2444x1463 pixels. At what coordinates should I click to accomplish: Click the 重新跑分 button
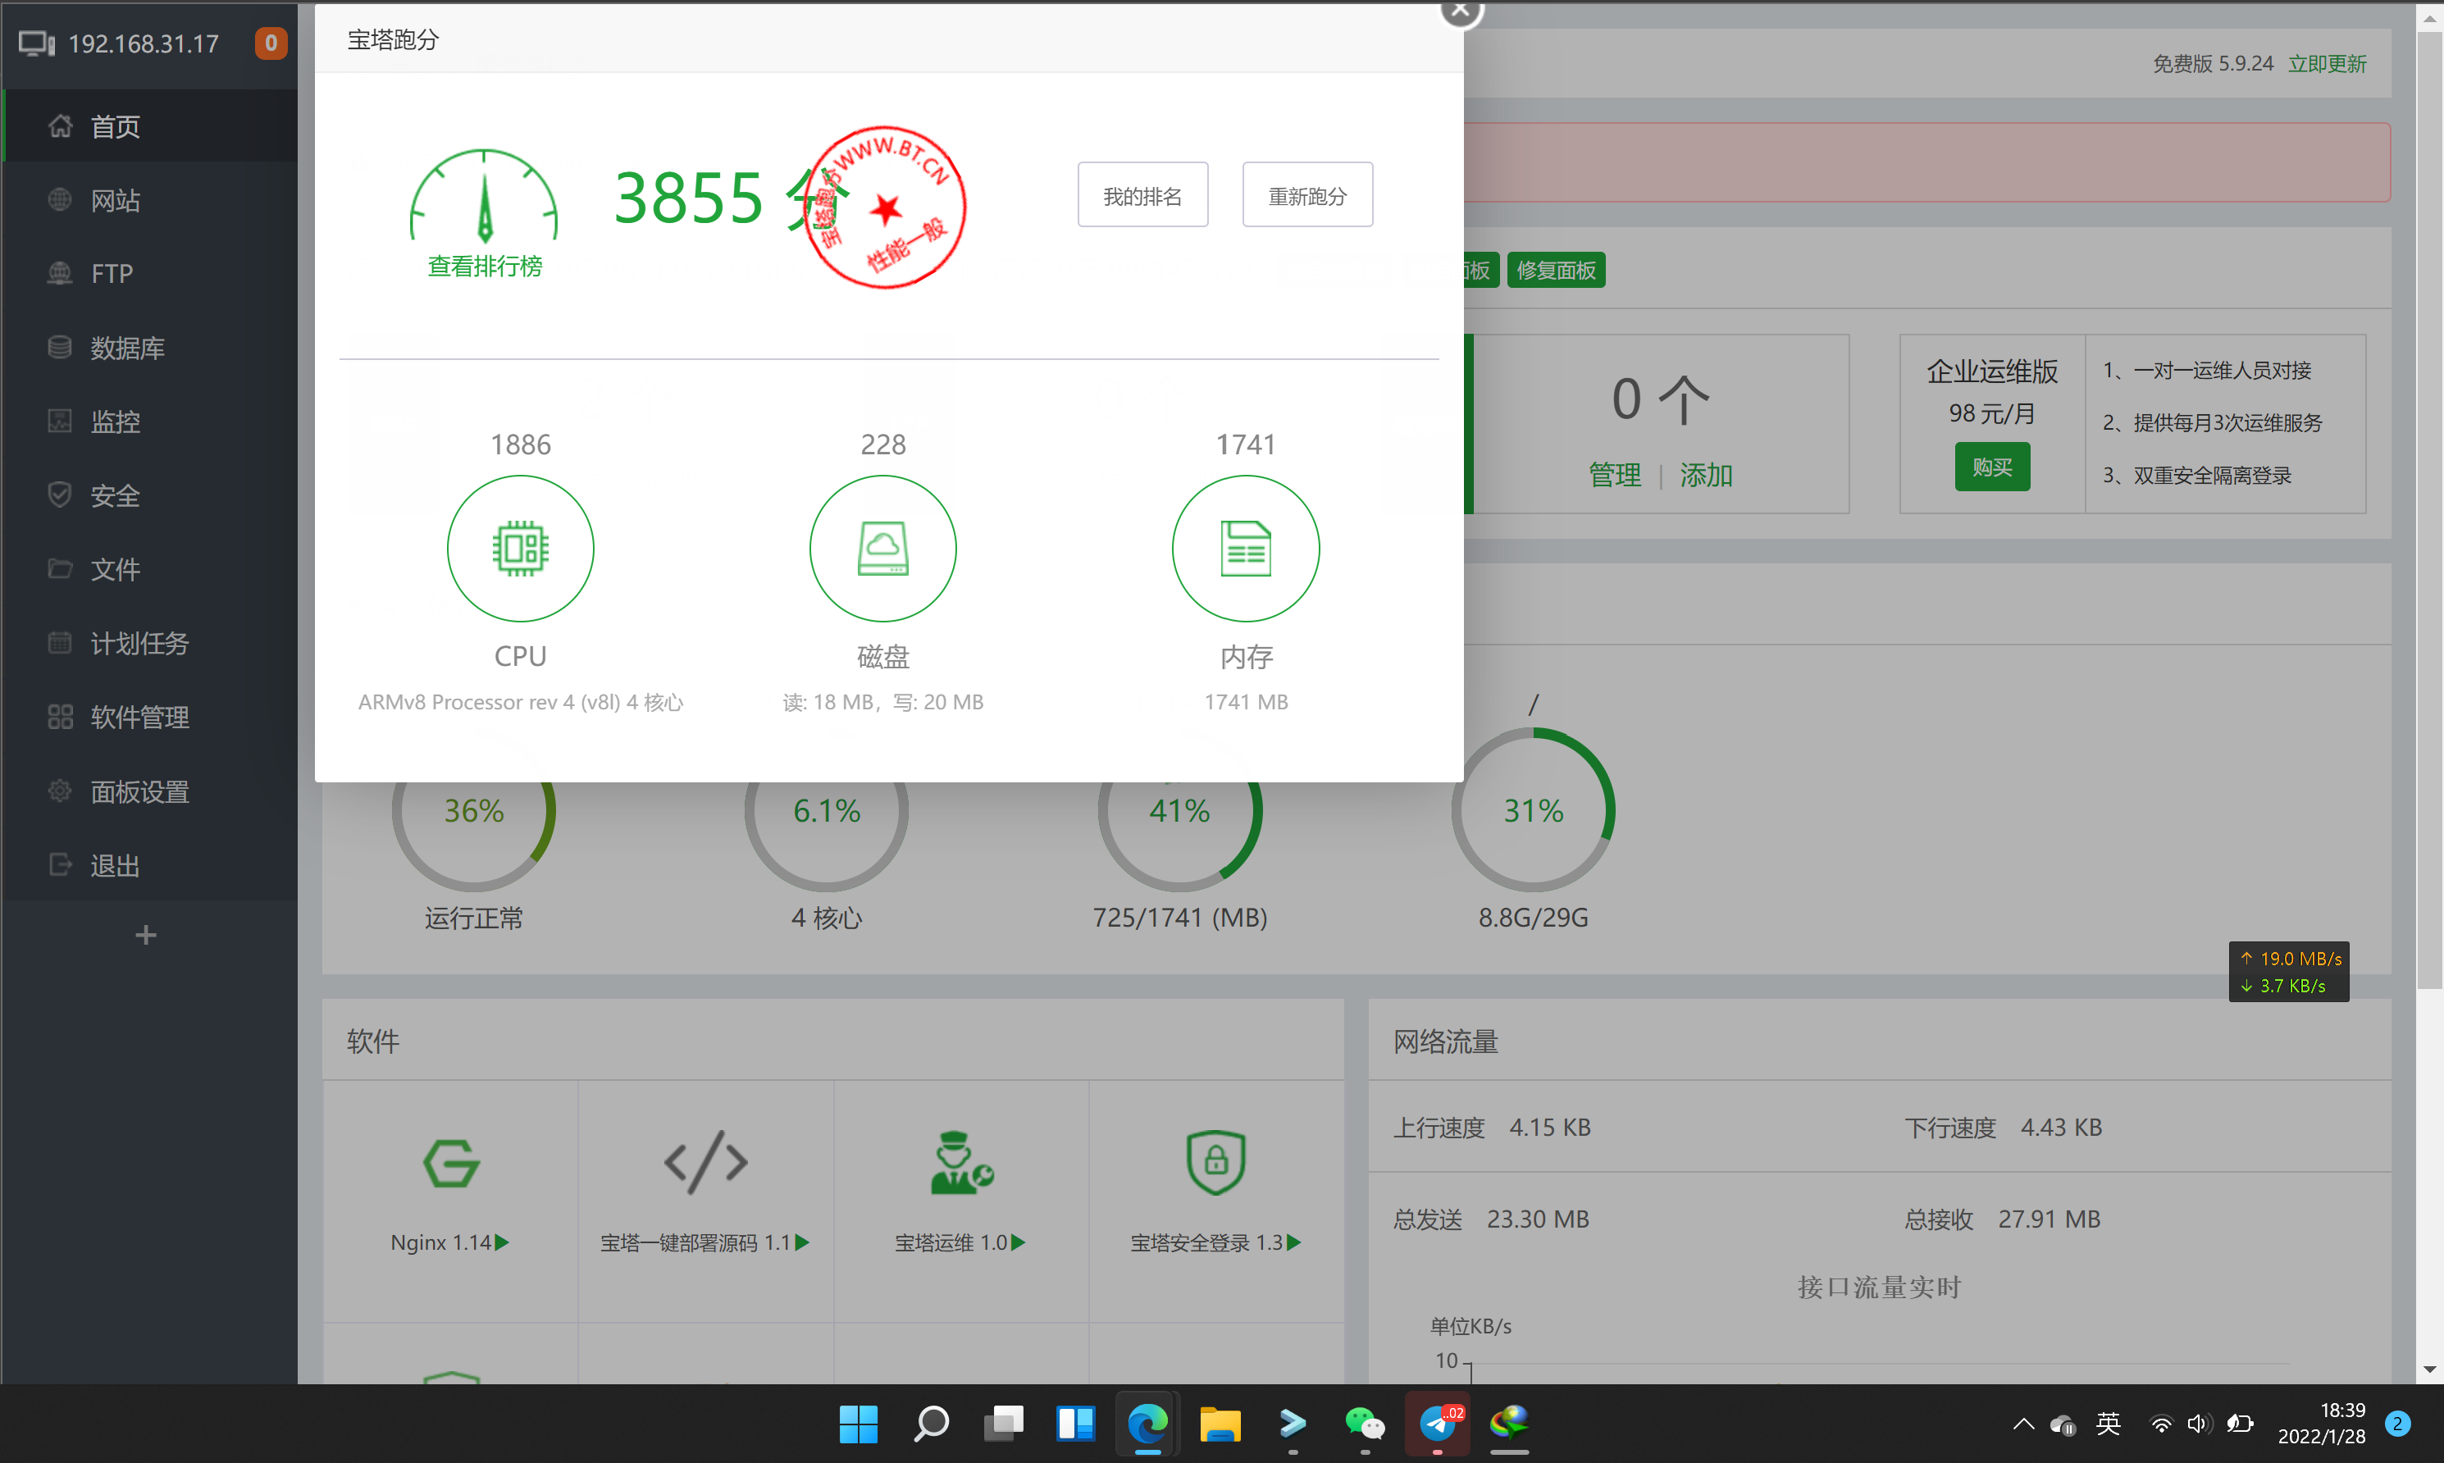(x=1307, y=195)
